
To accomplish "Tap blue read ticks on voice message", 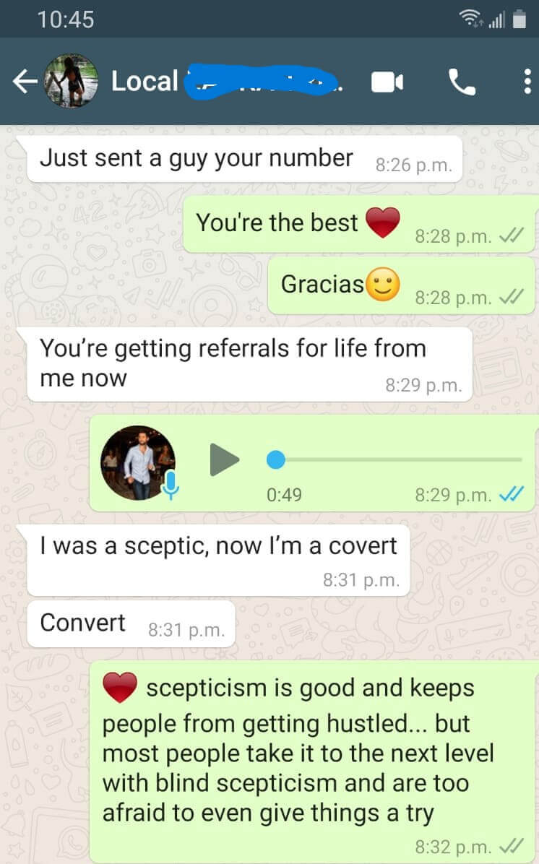I will (511, 494).
